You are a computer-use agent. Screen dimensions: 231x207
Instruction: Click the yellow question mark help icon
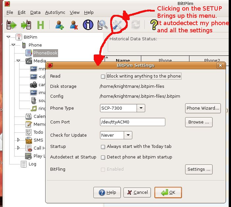pos(153,25)
